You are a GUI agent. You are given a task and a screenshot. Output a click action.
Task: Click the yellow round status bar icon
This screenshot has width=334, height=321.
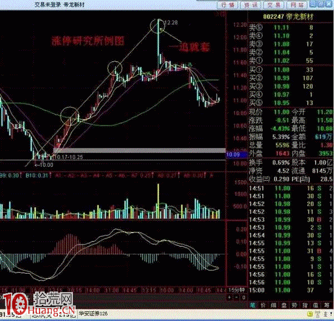coord(310,314)
